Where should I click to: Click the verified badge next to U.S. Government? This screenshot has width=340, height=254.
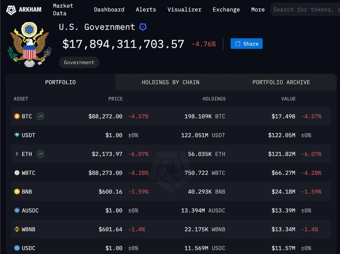coord(143,27)
